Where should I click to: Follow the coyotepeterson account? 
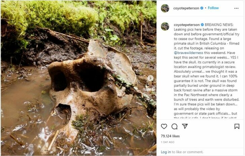point(213,8)
